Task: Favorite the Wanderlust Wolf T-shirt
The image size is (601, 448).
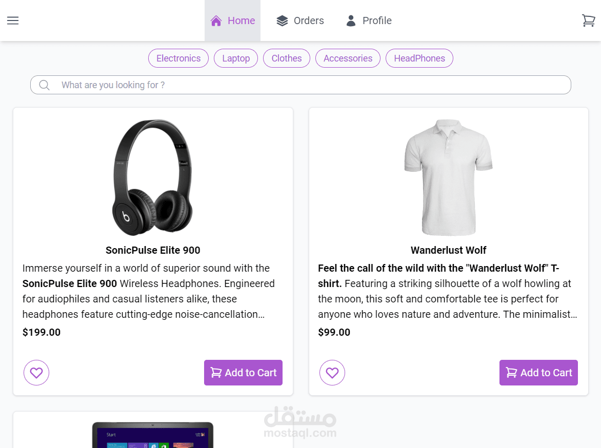Action: click(332, 373)
